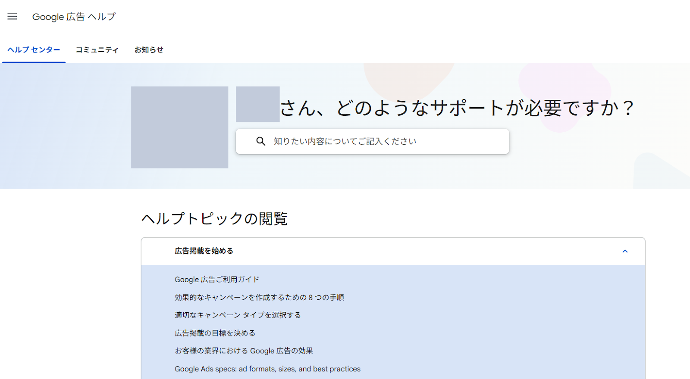Open Google 広告ご利用ガイド link

(217, 280)
